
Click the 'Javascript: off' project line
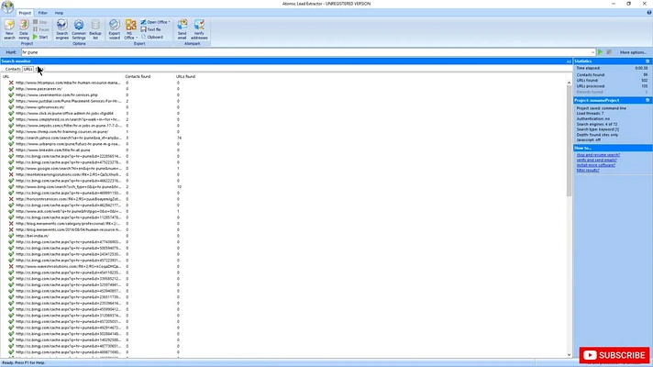589,140
